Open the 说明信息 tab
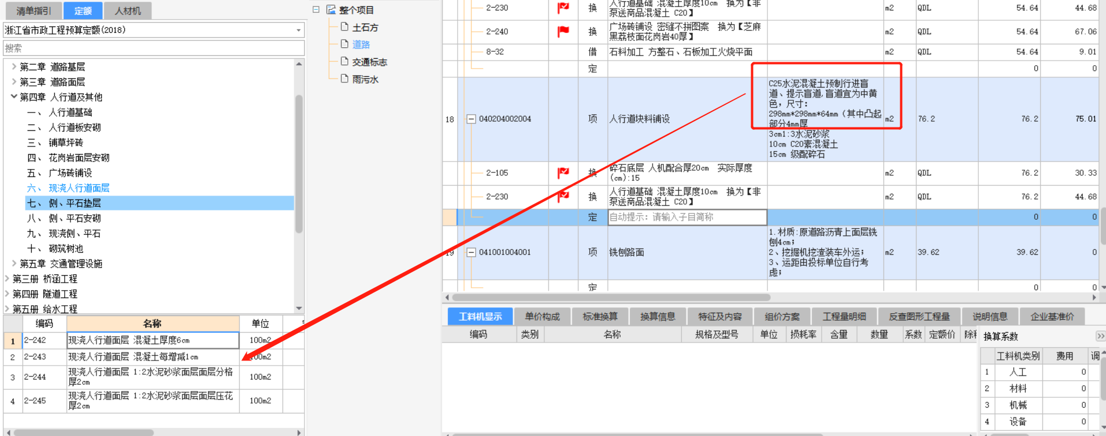The image size is (1106, 436). pos(990,316)
